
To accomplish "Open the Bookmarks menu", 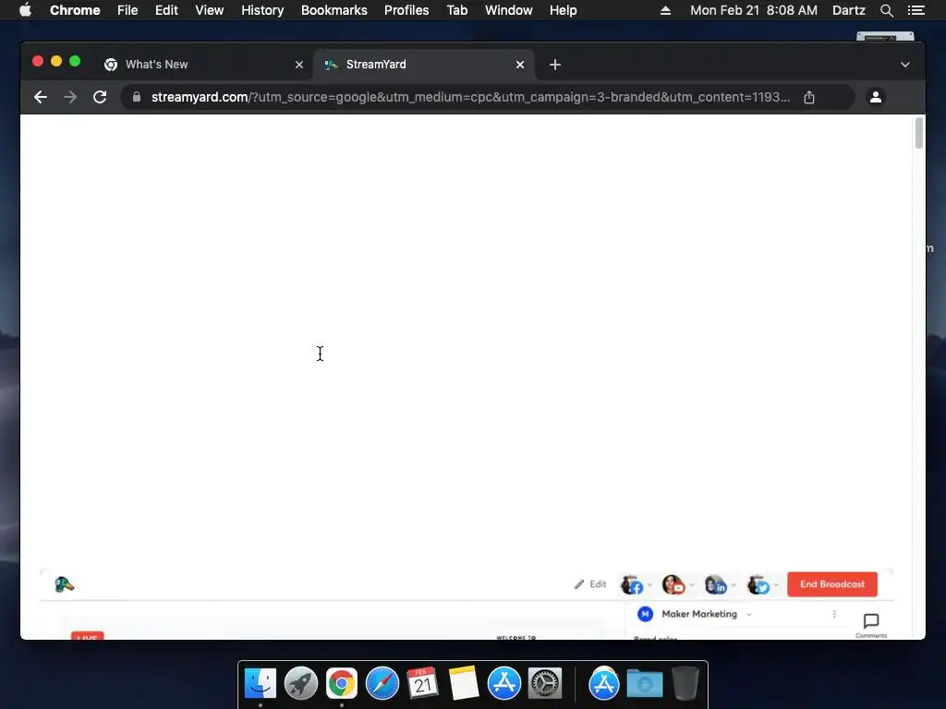I will [x=334, y=10].
